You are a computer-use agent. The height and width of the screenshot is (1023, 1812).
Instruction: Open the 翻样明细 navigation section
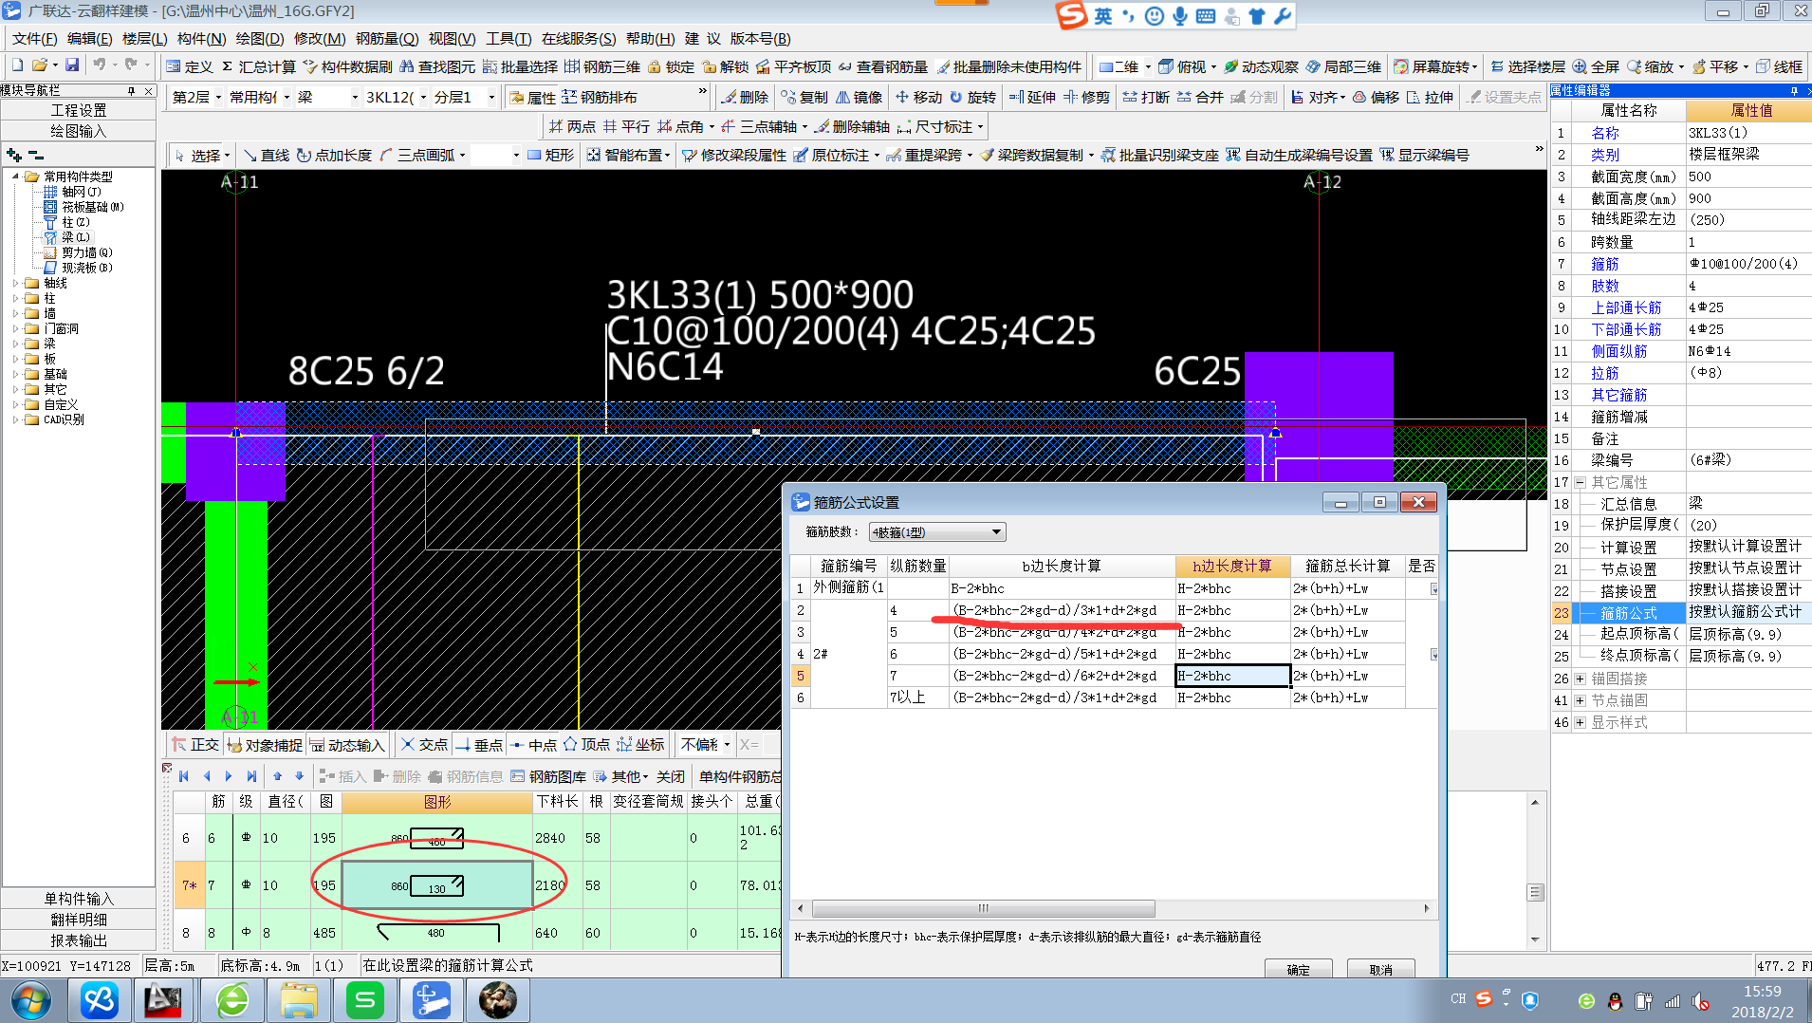click(x=79, y=919)
